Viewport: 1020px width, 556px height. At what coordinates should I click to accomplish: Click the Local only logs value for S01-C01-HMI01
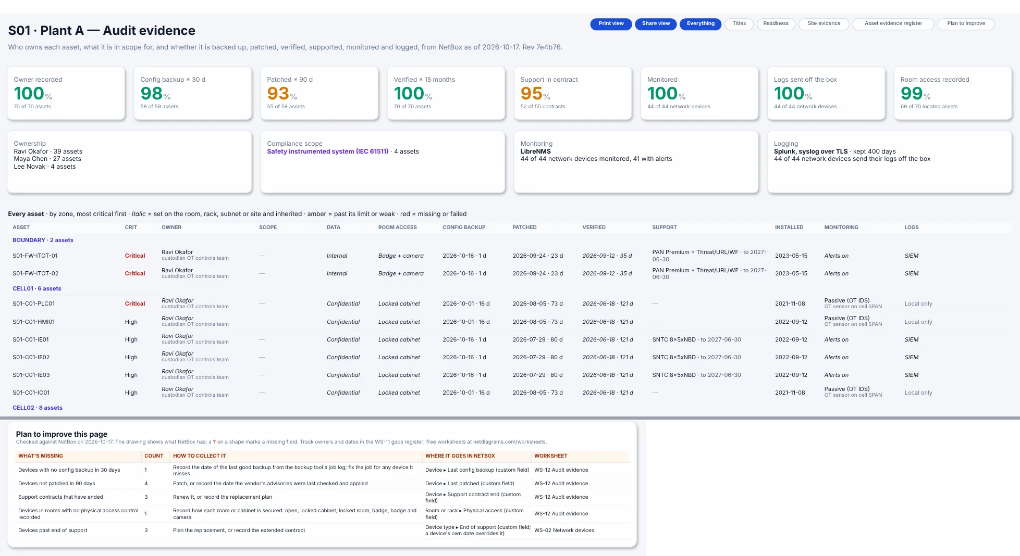[x=918, y=322]
